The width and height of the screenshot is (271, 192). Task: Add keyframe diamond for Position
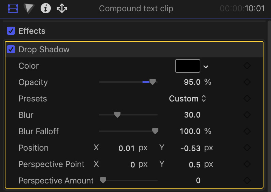pos(247,148)
